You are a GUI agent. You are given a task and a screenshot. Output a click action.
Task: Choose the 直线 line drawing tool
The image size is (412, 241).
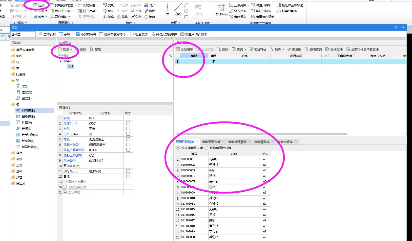[x=178, y=10]
